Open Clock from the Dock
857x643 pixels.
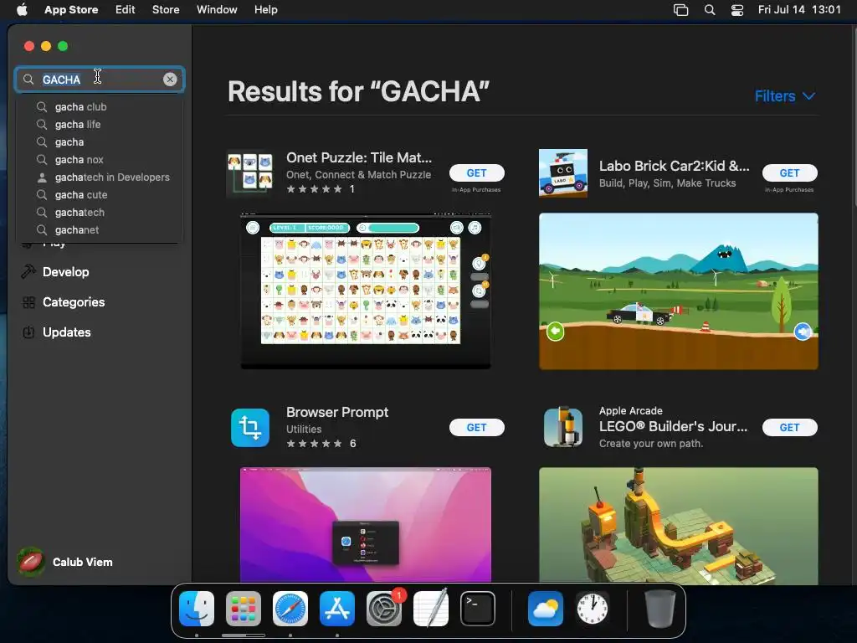(x=593, y=609)
